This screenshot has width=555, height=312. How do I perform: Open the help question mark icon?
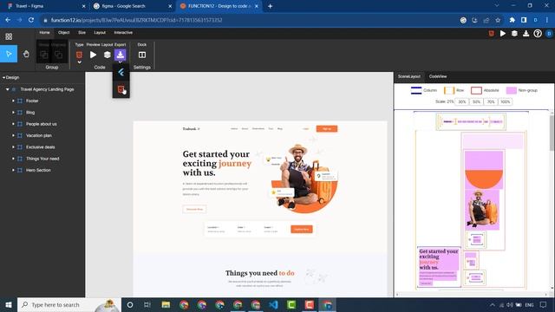click(538, 33)
